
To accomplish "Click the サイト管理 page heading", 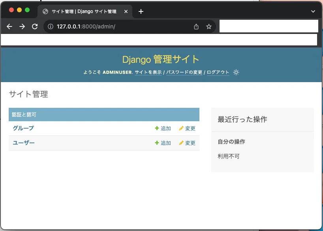I will pos(28,94).
